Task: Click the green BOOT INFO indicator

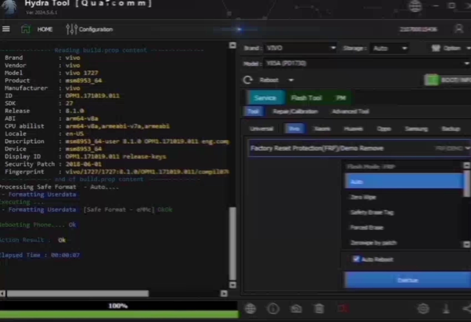Action: (x=432, y=80)
